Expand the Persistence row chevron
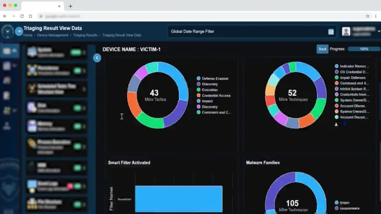Image resolution: width=381 pixels, height=214 pixels. [x=84, y=70]
